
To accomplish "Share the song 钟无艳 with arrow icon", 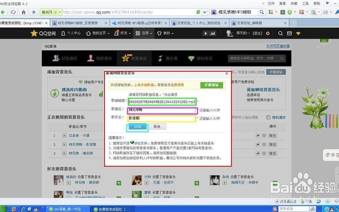I will click(x=258, y=153).
